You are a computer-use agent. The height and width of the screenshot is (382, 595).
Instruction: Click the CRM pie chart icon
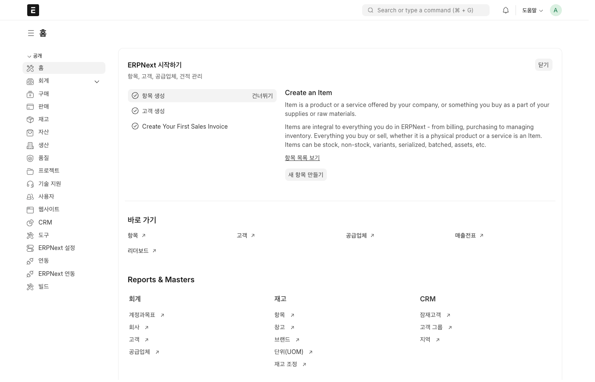coord(30,222)
